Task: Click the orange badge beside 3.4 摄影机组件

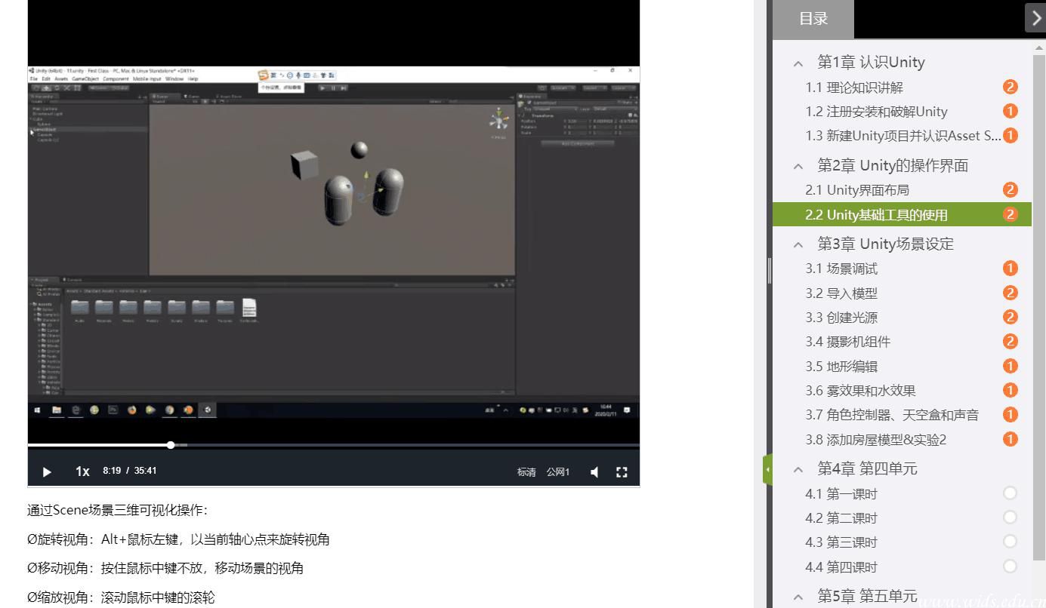Action: tap(1010, 342)
